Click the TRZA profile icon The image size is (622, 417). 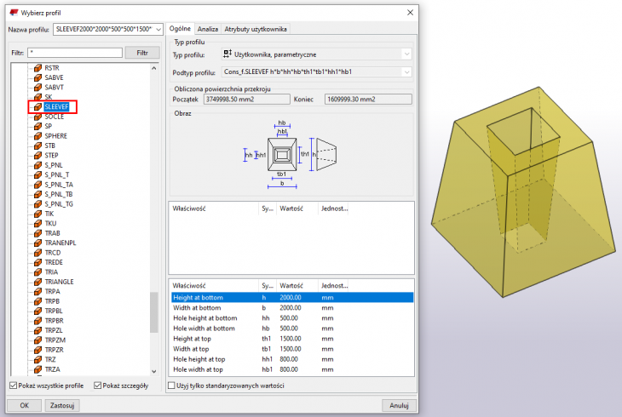(x=37, y=368)
